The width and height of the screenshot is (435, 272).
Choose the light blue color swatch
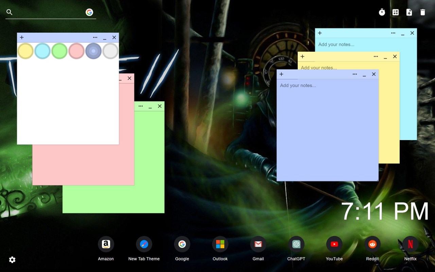pos(42,51)
